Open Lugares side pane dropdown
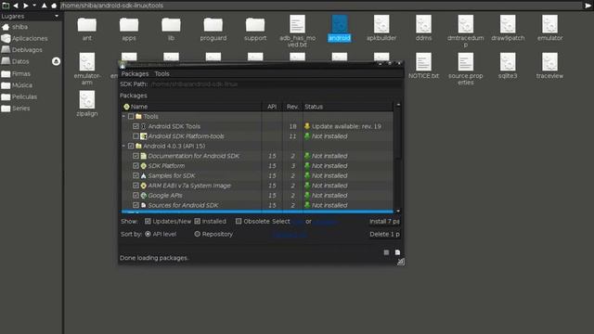Image resolution: width=594 pixels, height=334 pixels. click(57, 16)
